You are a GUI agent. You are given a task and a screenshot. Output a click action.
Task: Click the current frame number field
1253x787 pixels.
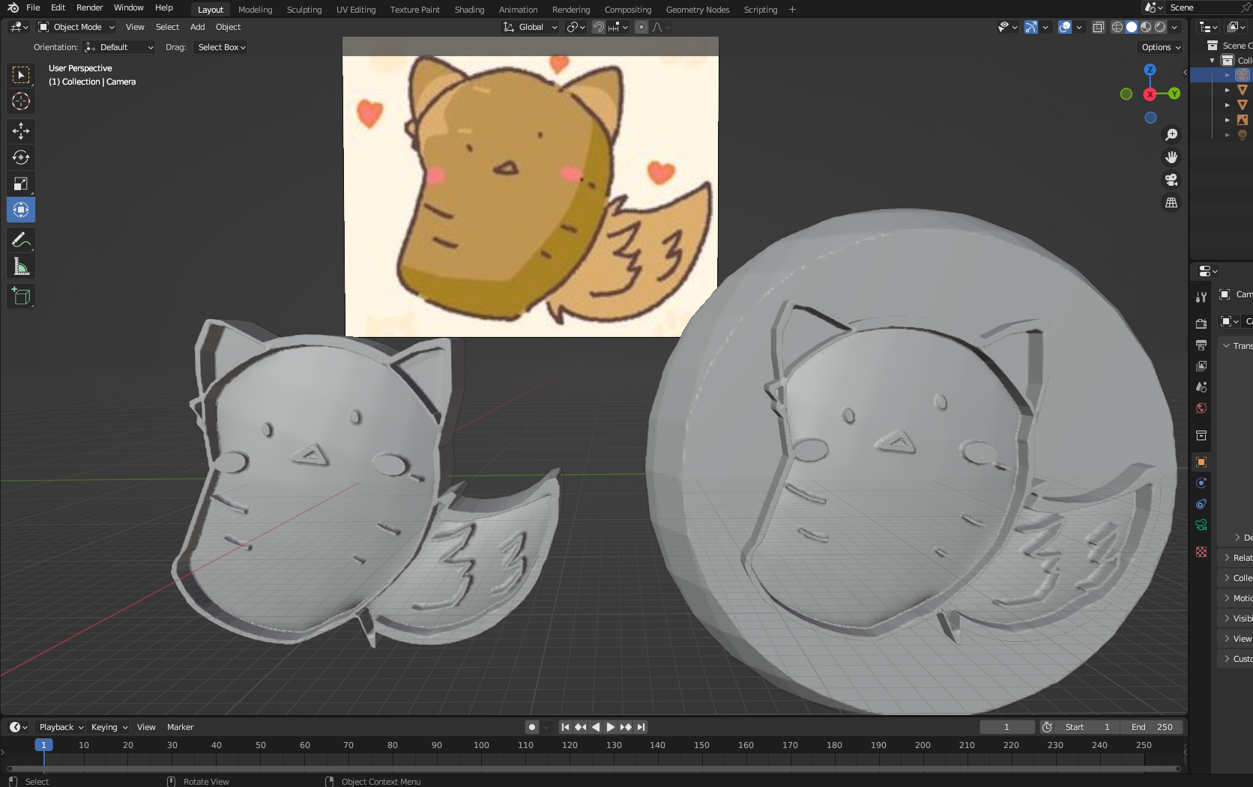[x=1007, y=727]
